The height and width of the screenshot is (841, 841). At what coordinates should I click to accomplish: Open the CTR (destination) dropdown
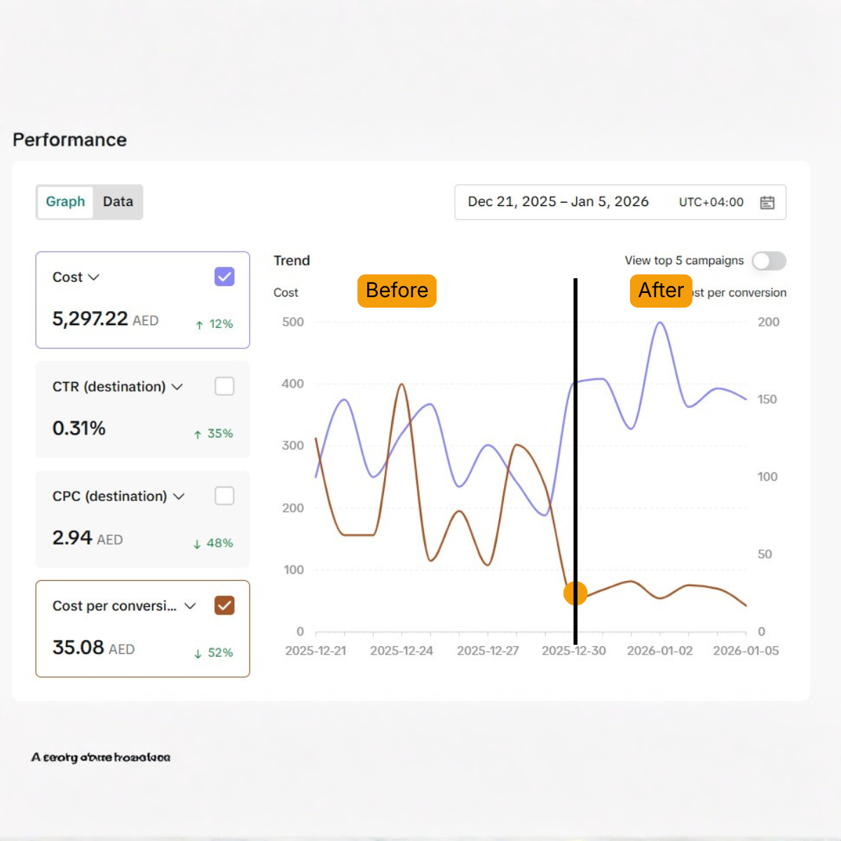pyautogui.click(x=178, y=386)
